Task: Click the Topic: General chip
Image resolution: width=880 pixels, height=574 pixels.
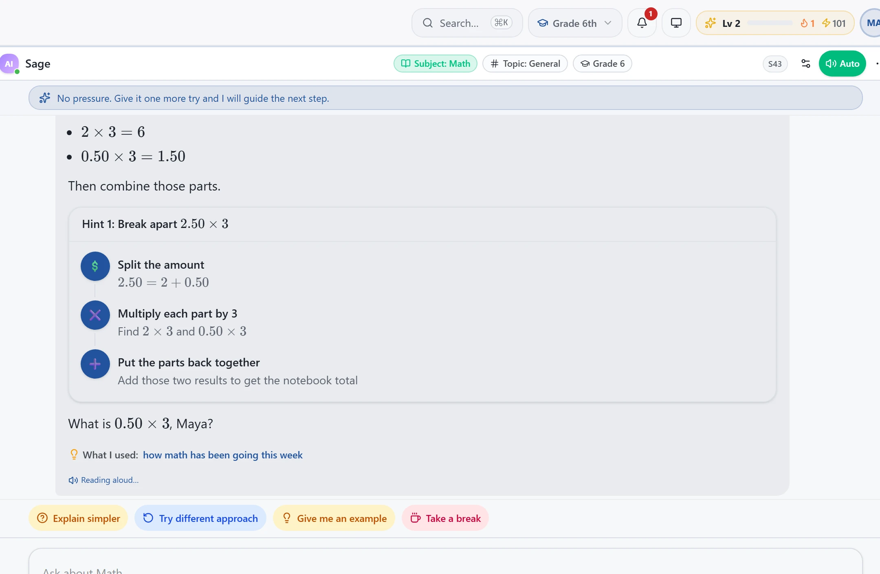Action: (x=525, y=64)
